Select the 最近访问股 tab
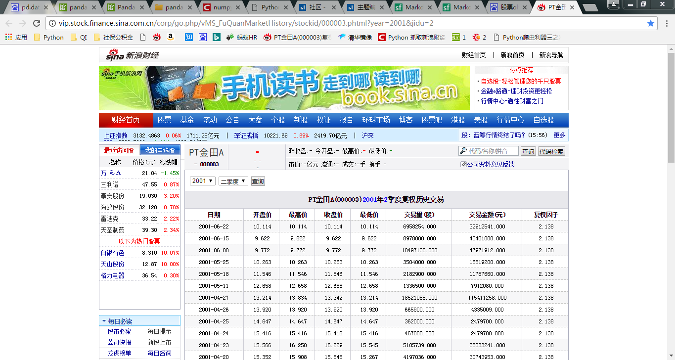675x360 pixels. 119,150
